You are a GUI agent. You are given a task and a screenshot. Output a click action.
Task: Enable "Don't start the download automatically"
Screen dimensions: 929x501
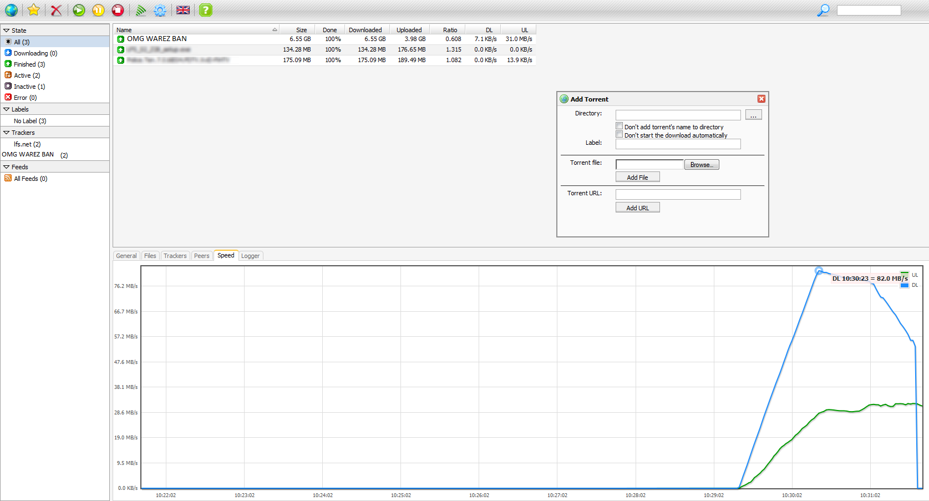(620, 135)
